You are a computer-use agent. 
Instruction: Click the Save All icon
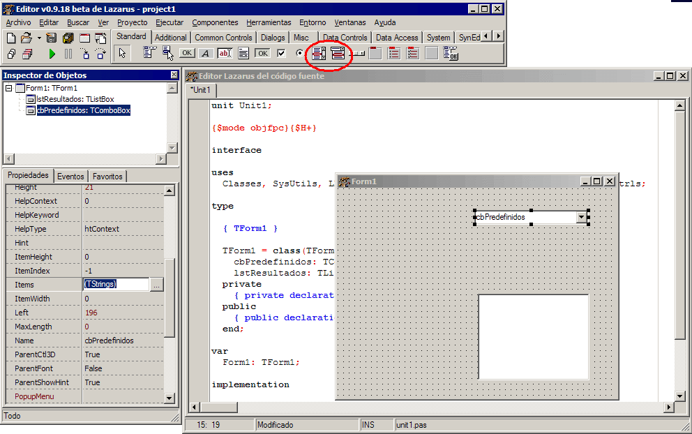click(x=68, y=38)
